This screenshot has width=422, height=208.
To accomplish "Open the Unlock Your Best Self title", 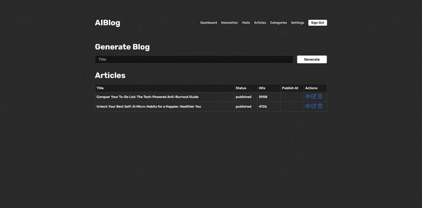I will [149, 107].
